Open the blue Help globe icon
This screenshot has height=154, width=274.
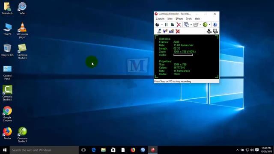pyautogui.click(x=215, y=25)
